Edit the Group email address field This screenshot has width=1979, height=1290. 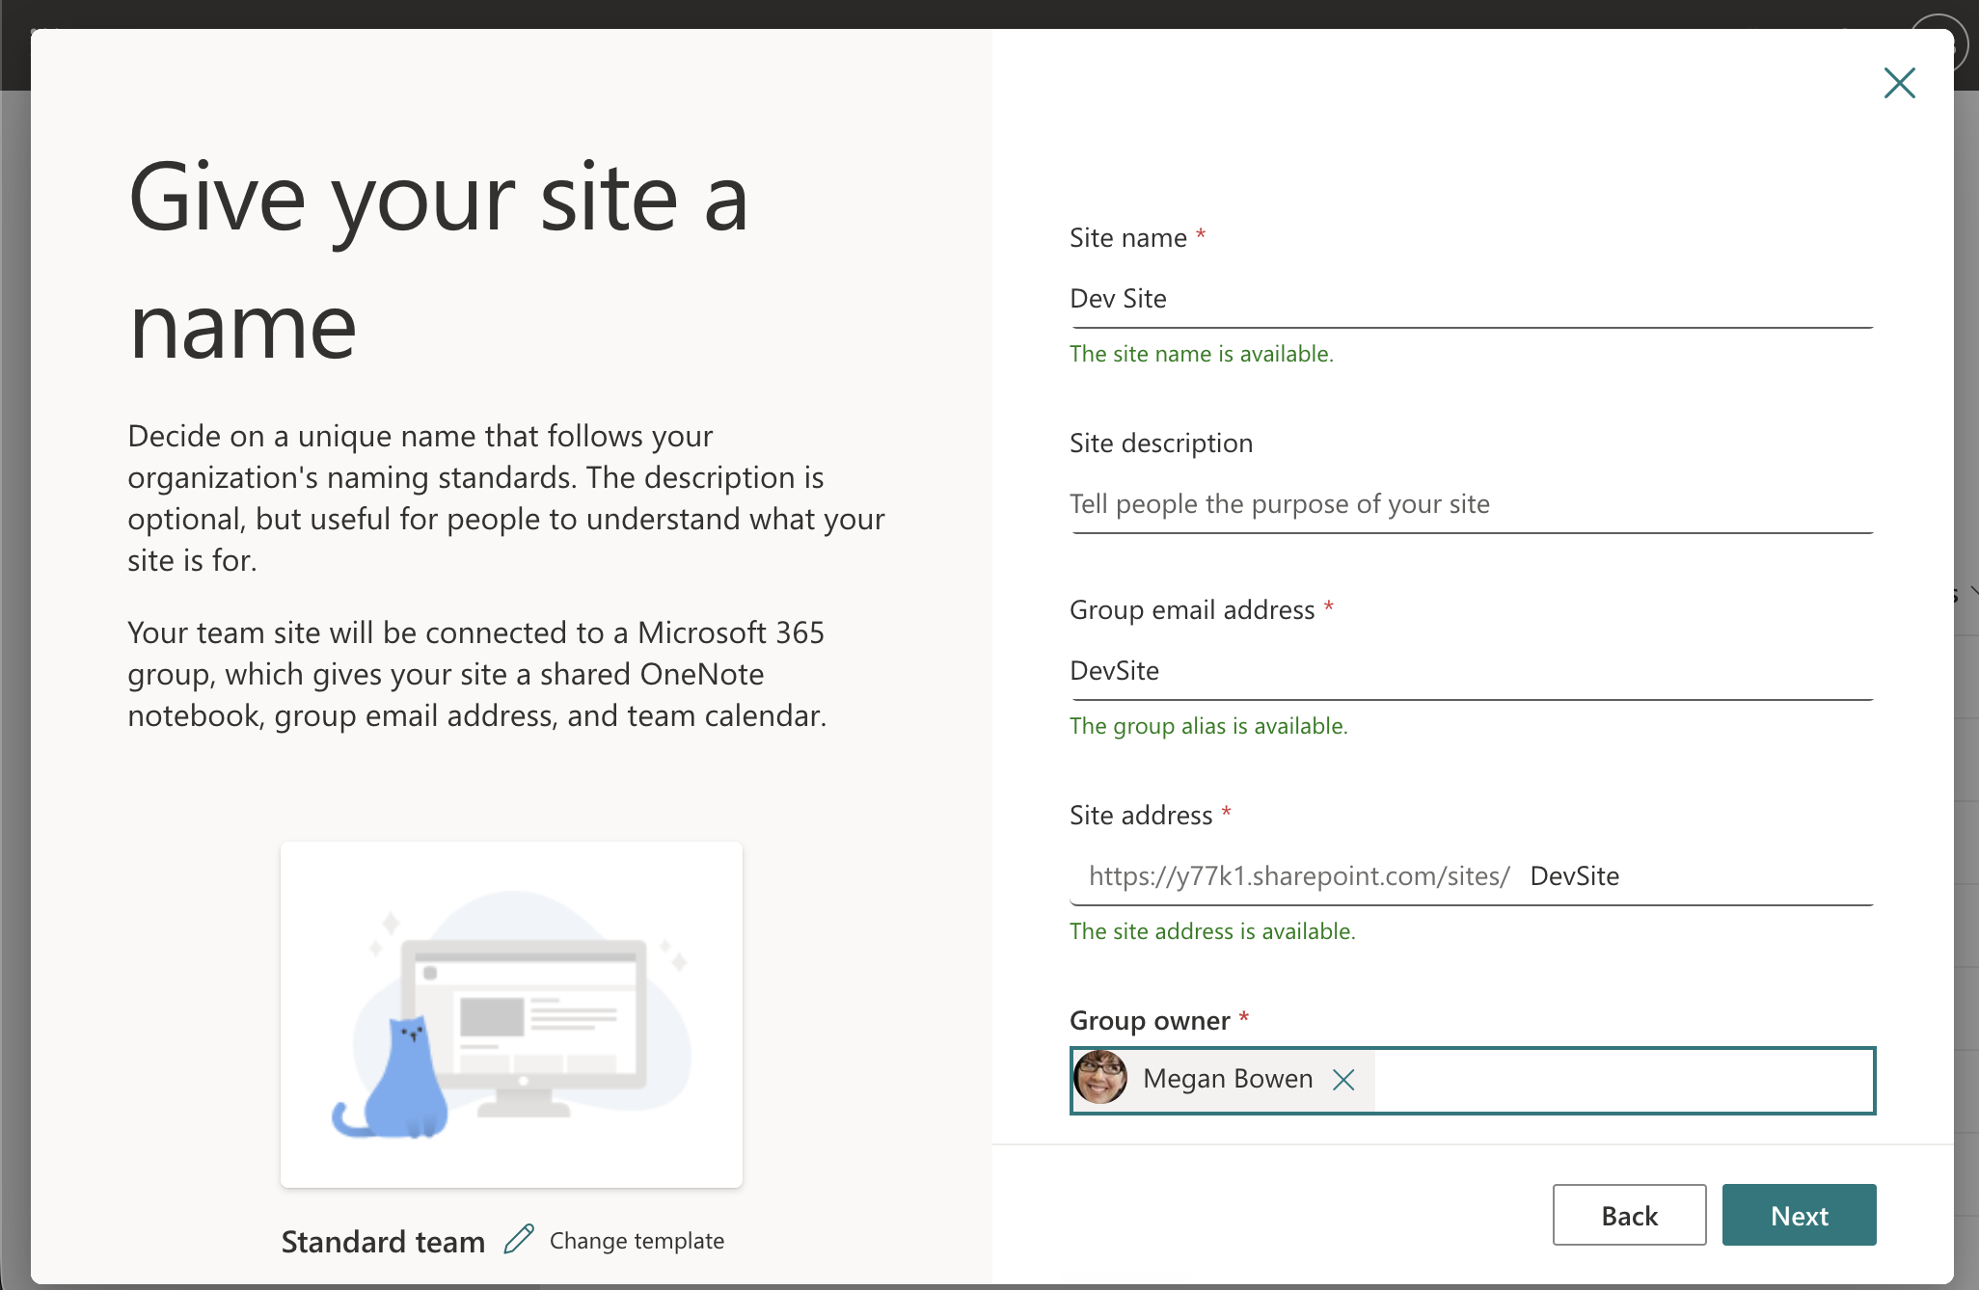(1471, 671)
